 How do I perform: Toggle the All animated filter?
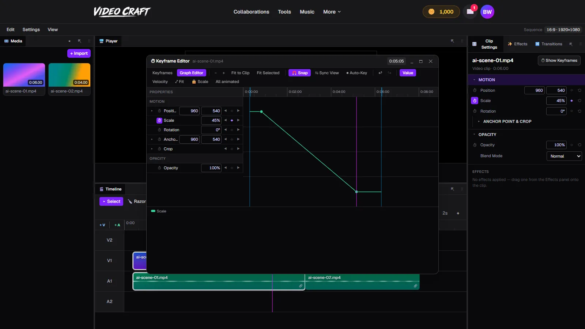pos(227,82)
